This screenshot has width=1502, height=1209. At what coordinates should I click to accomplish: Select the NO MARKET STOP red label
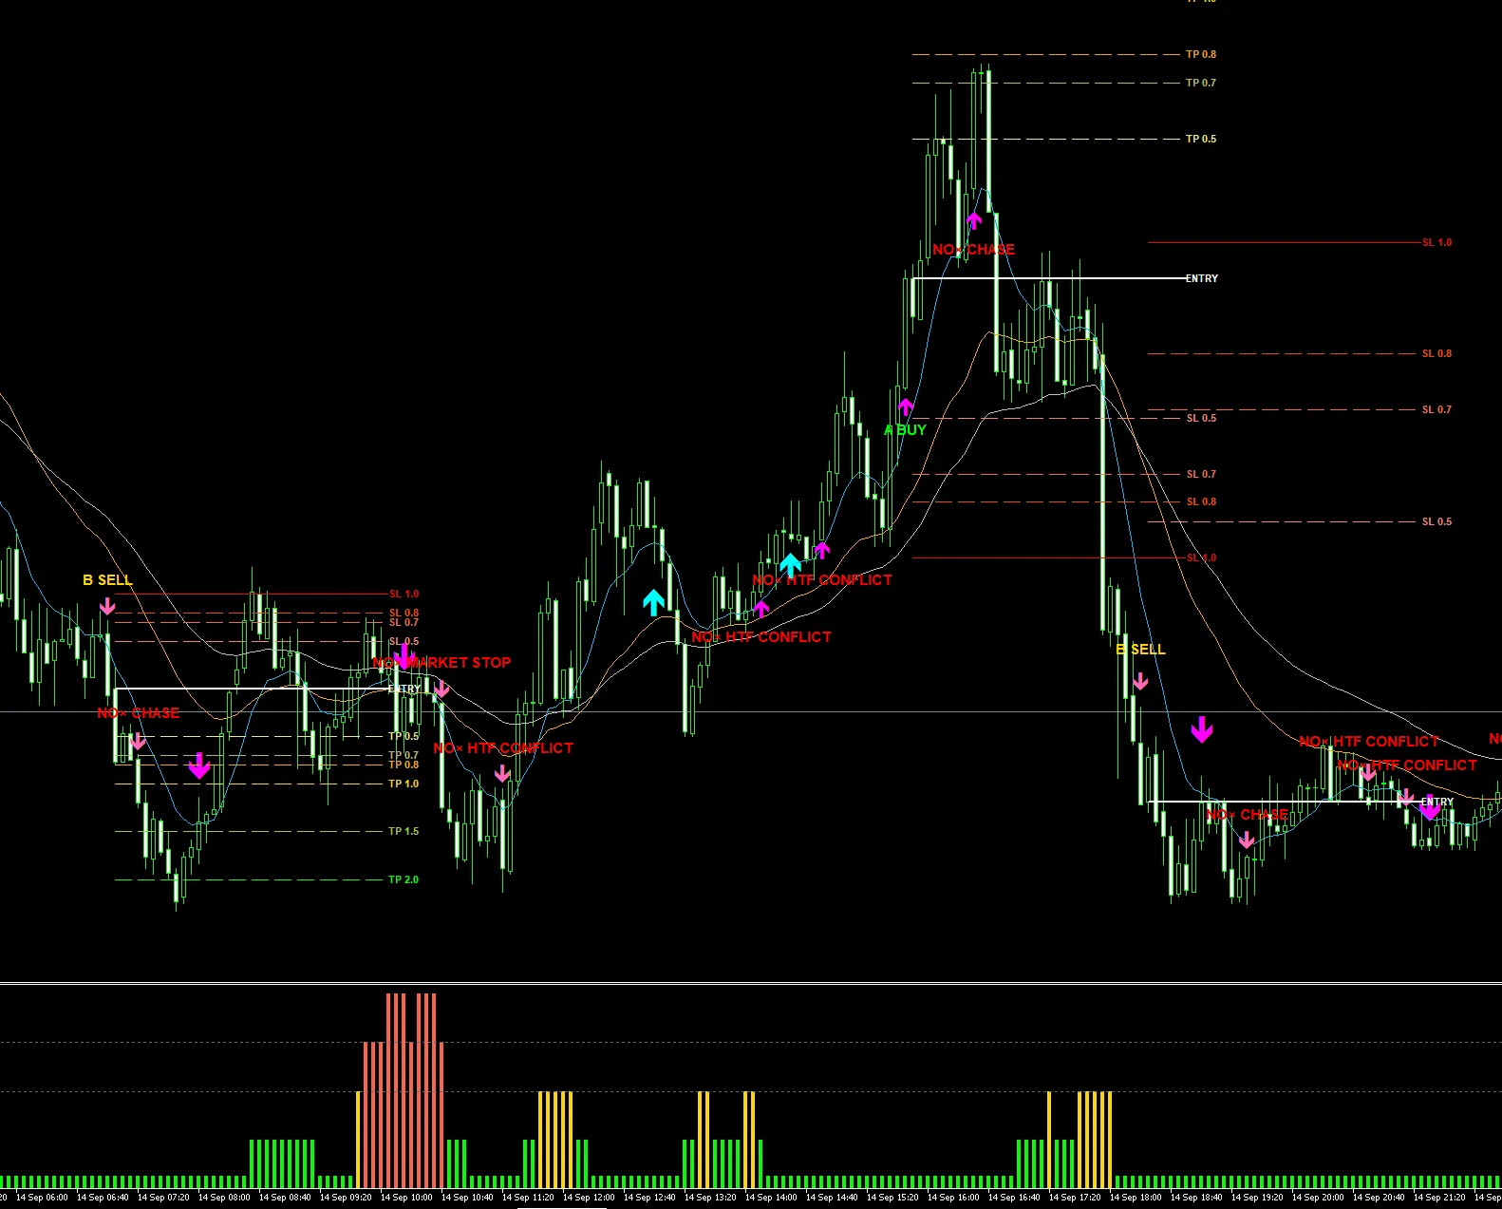coord(441,662)
